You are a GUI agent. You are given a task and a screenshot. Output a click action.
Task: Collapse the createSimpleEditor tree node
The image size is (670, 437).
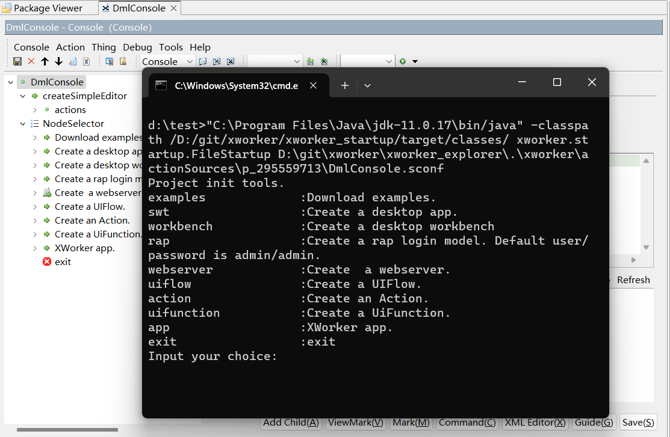[x=23, y=96]
